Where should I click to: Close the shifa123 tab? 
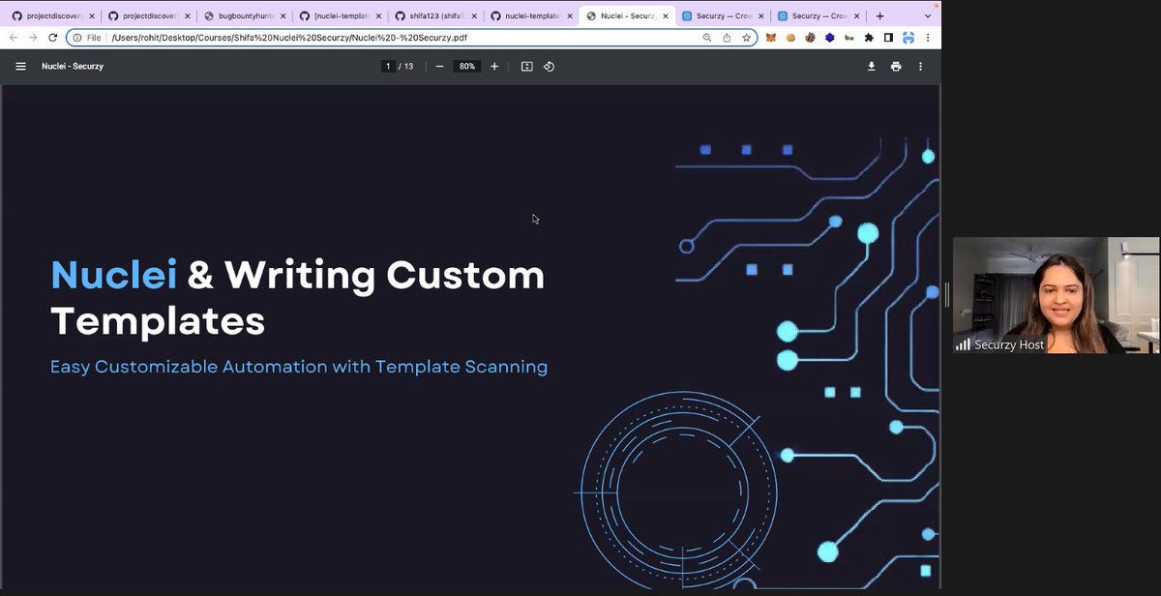[x=474, y=16]
